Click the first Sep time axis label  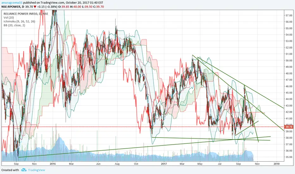click(16, 164)
